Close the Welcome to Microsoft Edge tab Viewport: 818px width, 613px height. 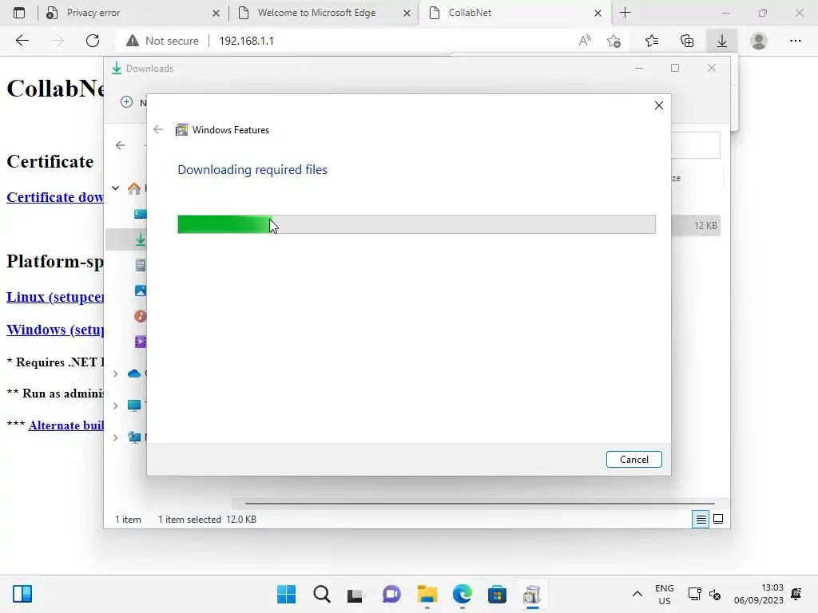click(407, 13)
